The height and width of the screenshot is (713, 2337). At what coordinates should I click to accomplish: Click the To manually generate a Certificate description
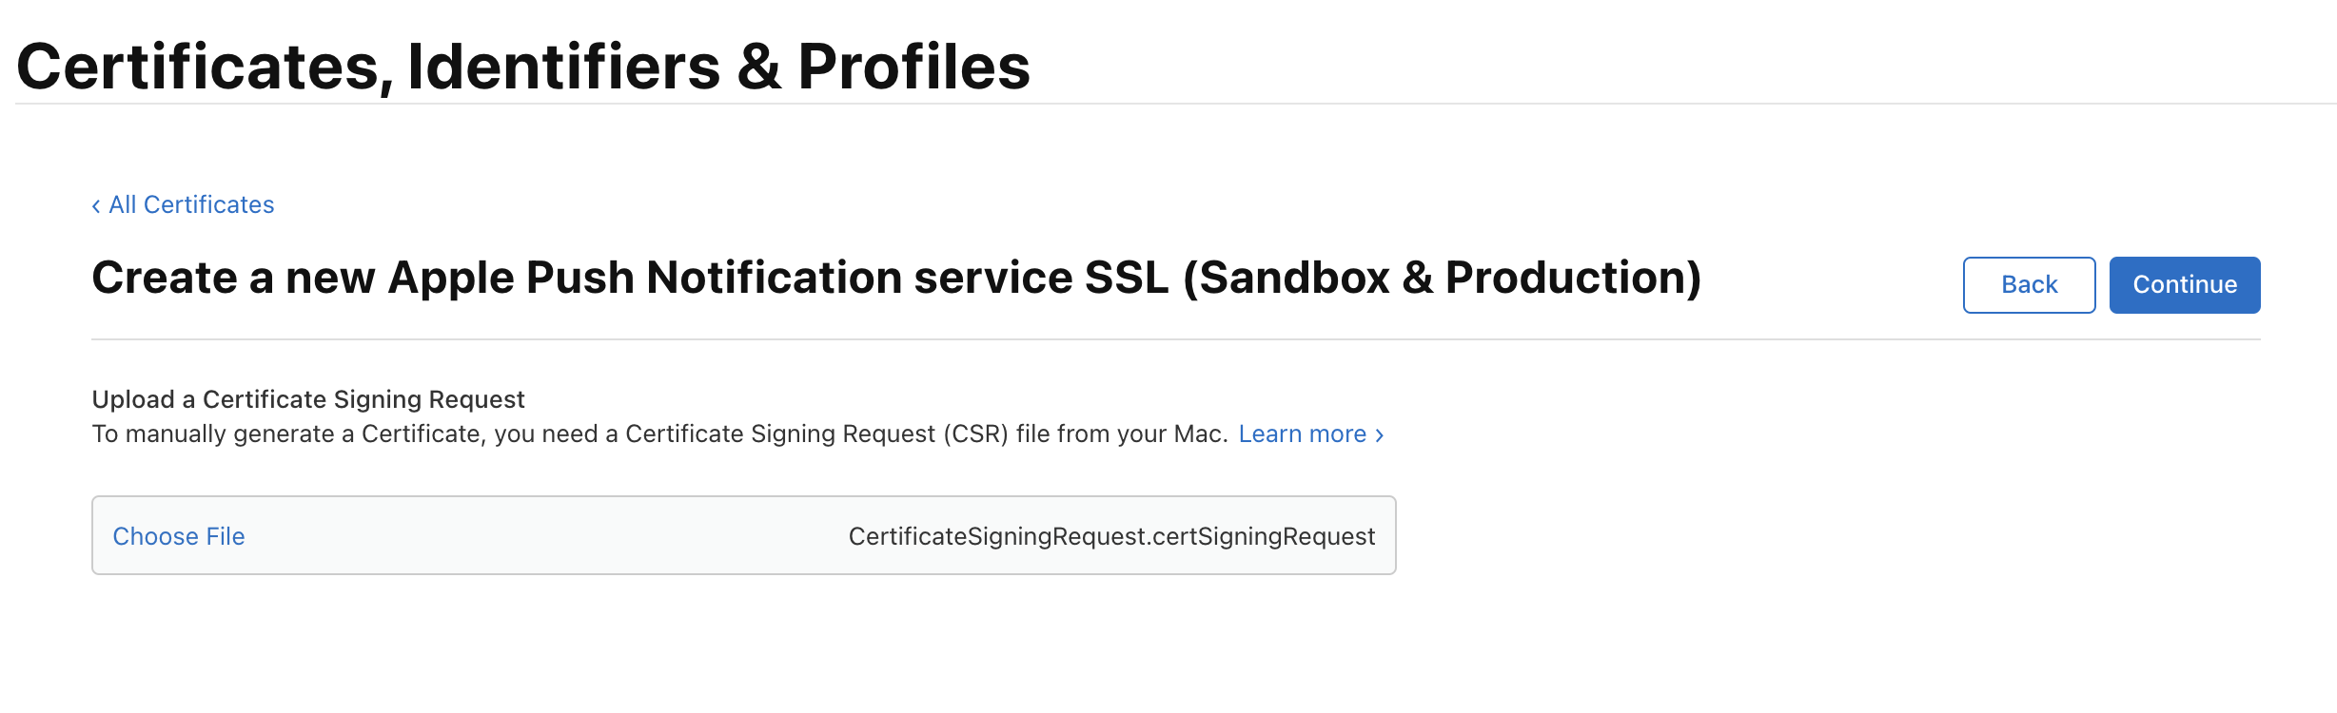[x=660, y=434]
